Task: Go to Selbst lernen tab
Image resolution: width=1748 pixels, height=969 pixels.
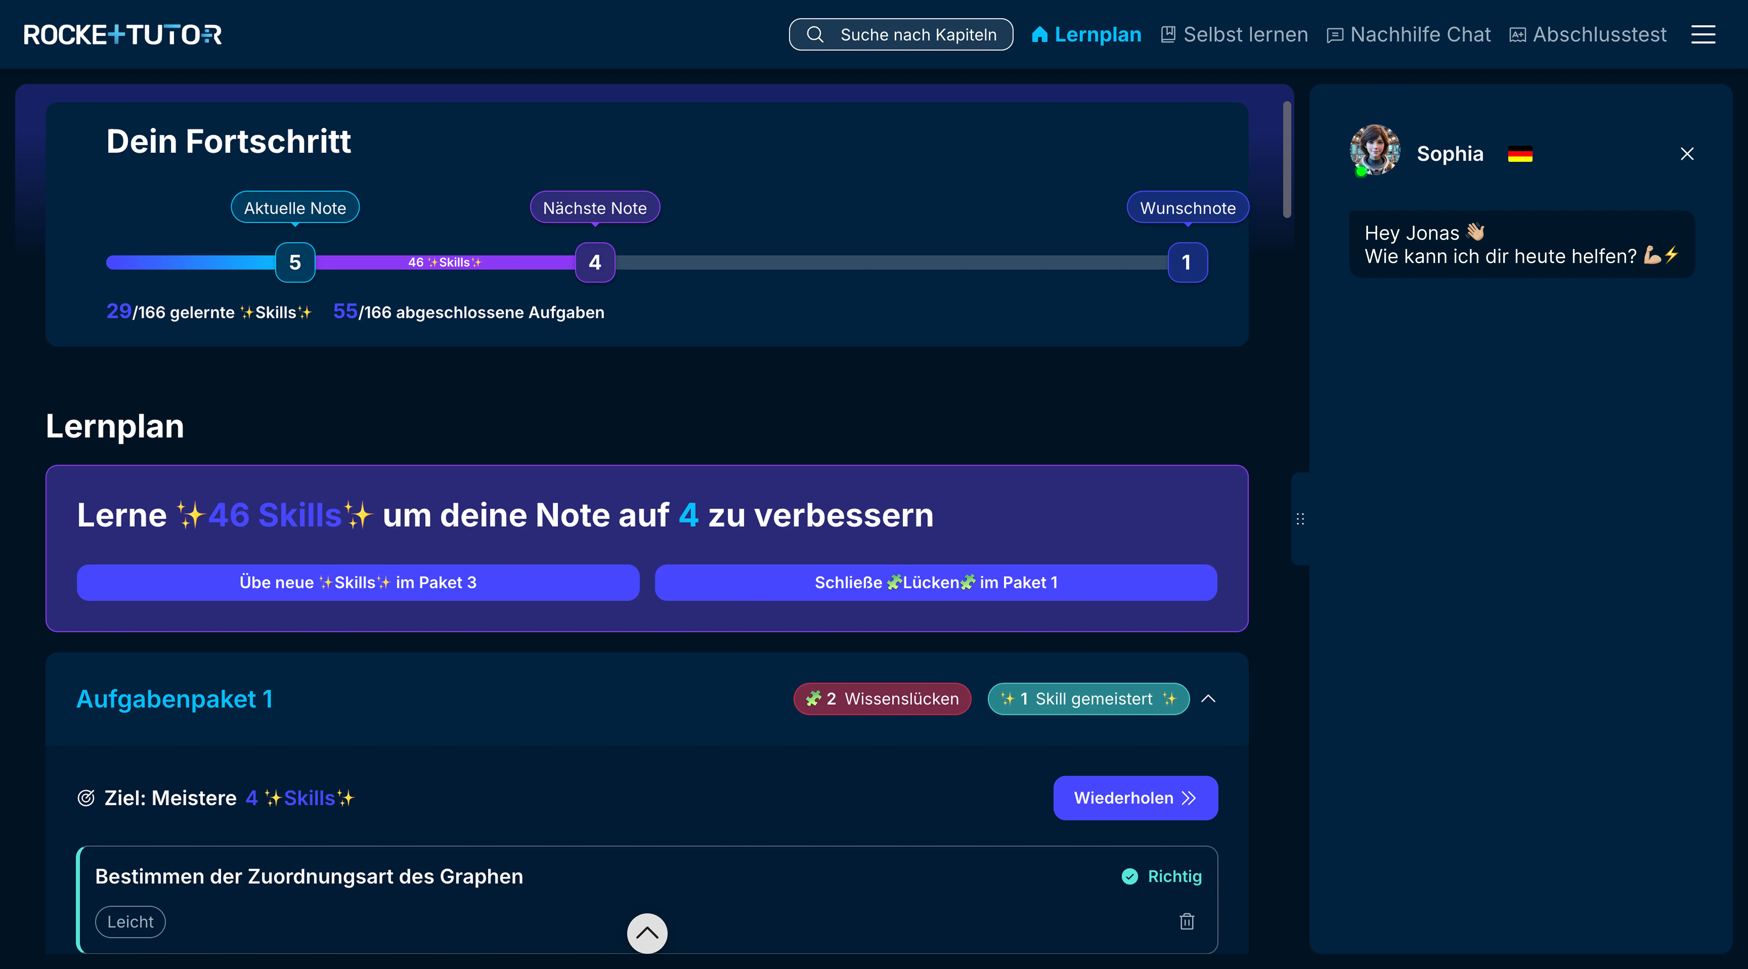Action: point(1234,35)
